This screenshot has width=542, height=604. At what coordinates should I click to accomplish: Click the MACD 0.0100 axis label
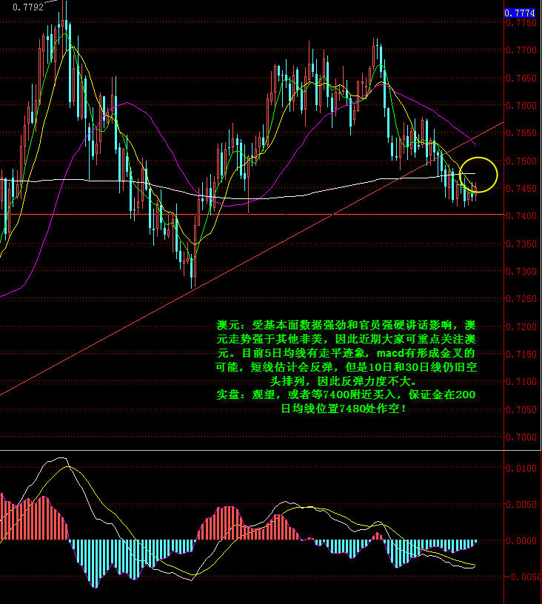(521, 469)
